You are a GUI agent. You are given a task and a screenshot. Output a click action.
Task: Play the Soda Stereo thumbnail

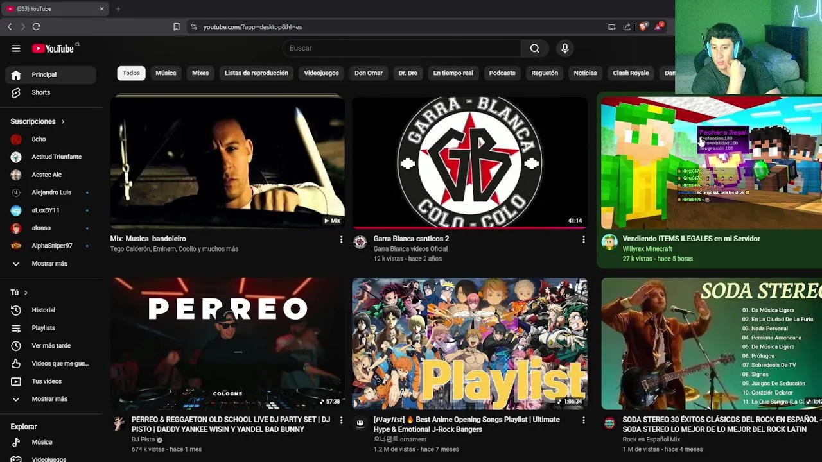(712, 343)
